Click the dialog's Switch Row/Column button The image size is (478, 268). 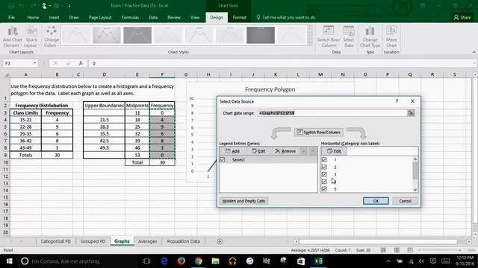tap(319, 133)
